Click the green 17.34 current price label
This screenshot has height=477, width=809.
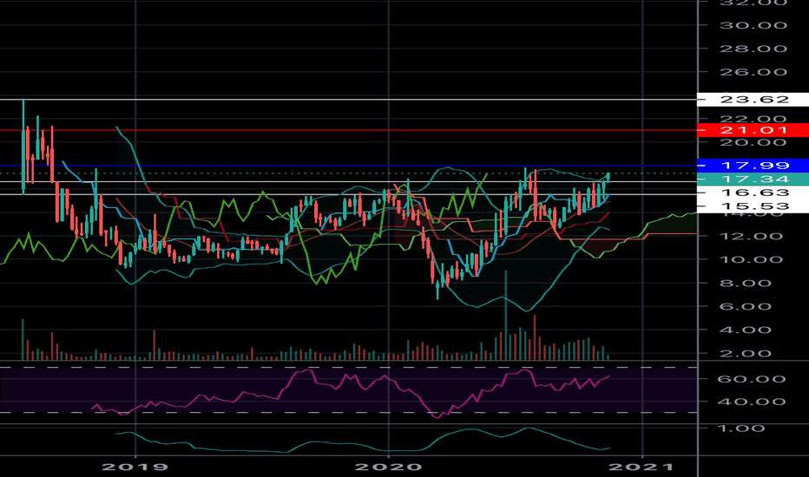[753, 179]
